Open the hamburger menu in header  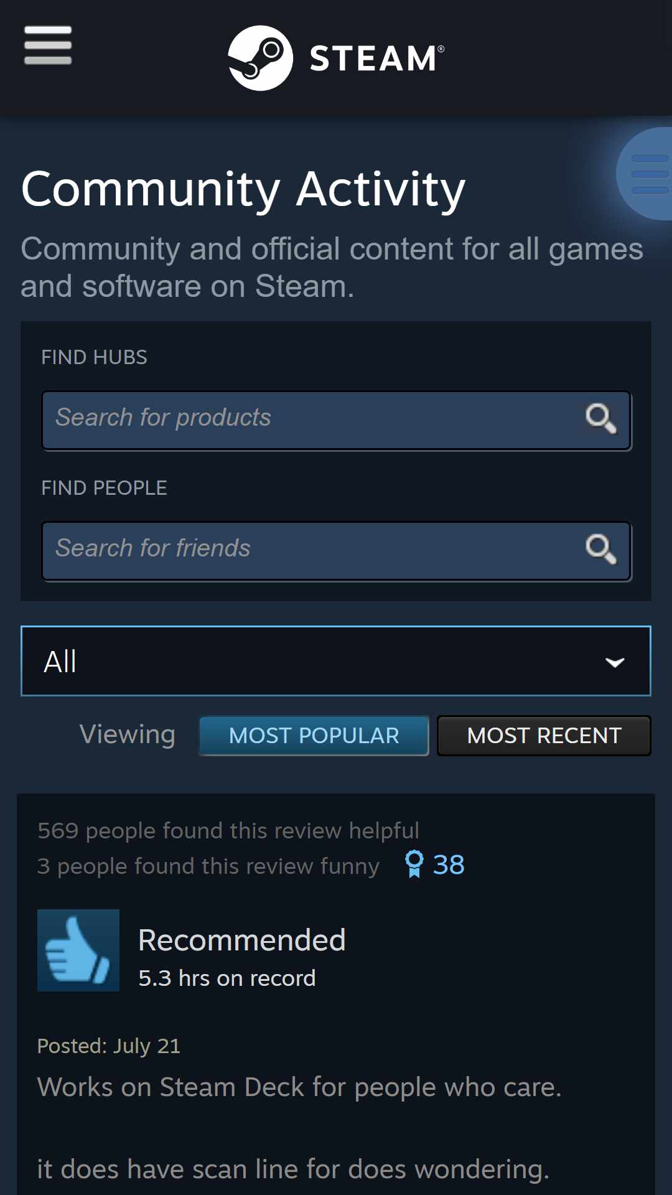point(48,45)
